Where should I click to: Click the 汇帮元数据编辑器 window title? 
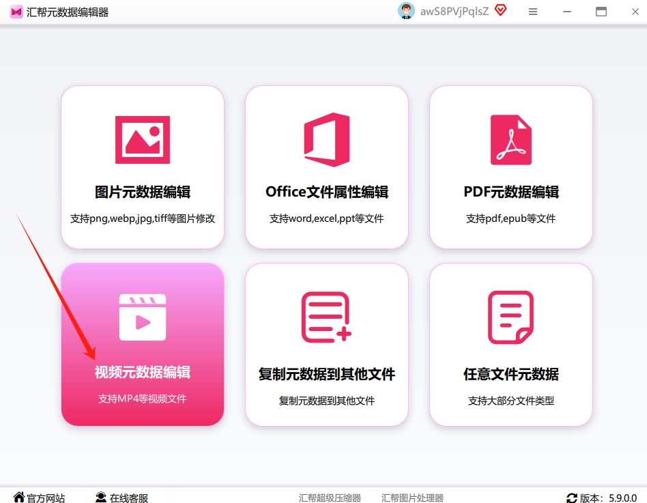coord(68,12)
